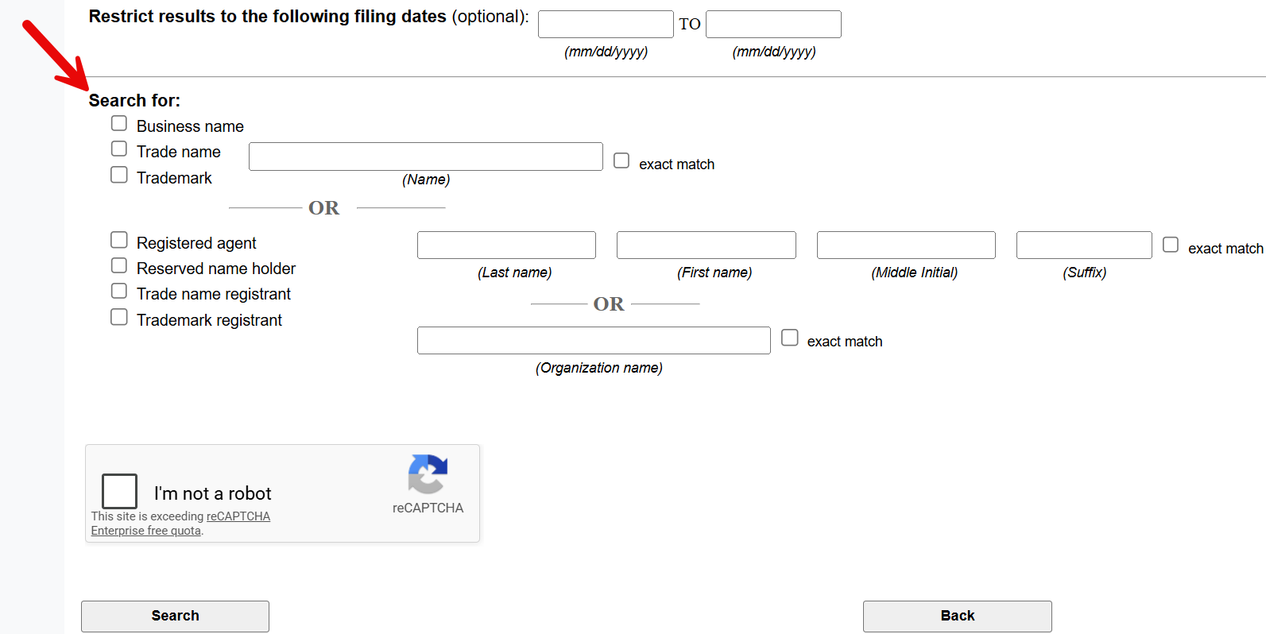
Task: Select the Reserved name holder checkbox
Action: click(119, 265)
